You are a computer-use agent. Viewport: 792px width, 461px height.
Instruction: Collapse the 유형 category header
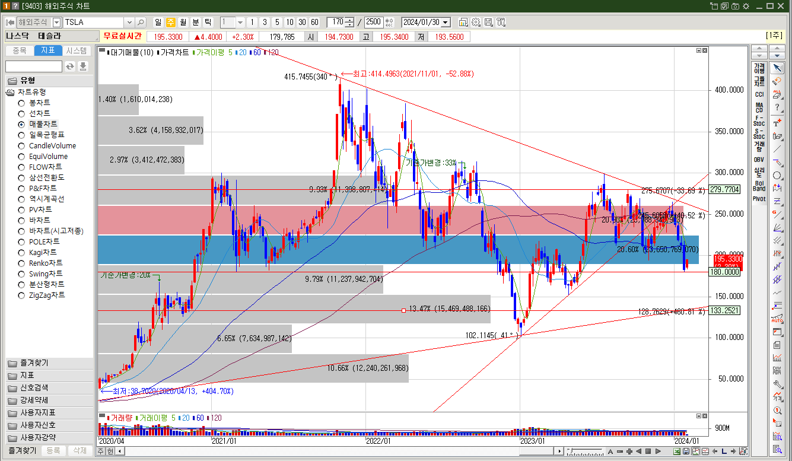[x=49, y=81]
